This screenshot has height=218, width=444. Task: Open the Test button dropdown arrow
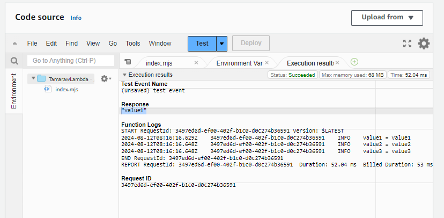(222, 43)
